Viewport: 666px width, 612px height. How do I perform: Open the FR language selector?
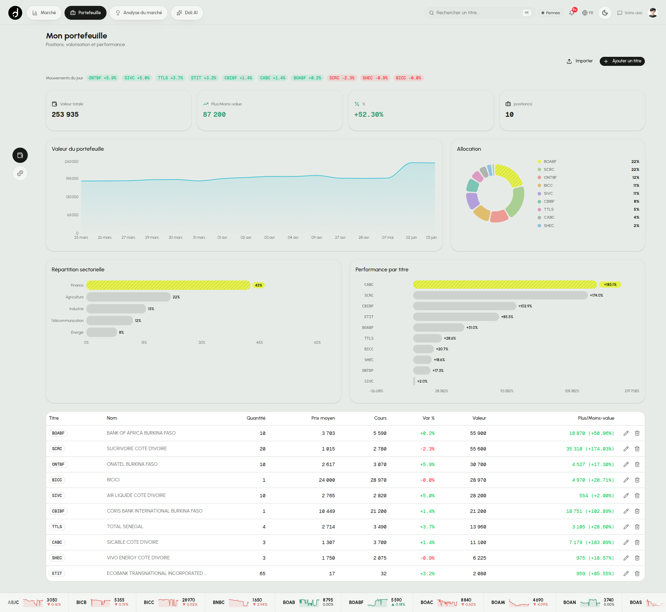point(588,13)
